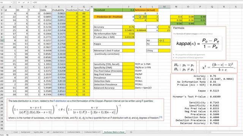This screenshot has height=136, width=243.
Task: Select column header E
Action: [x=59, y=7]
